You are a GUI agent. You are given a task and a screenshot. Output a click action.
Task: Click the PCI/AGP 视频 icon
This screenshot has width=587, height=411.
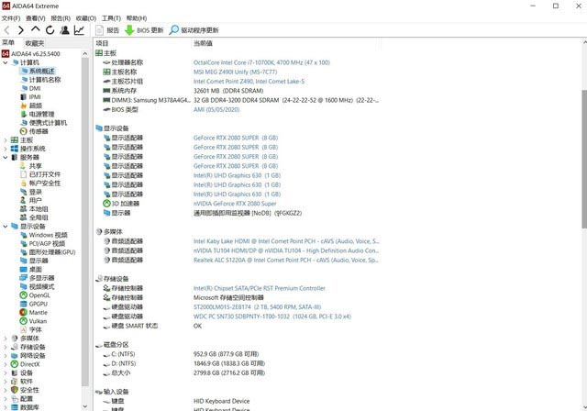(x=24, y=244)
